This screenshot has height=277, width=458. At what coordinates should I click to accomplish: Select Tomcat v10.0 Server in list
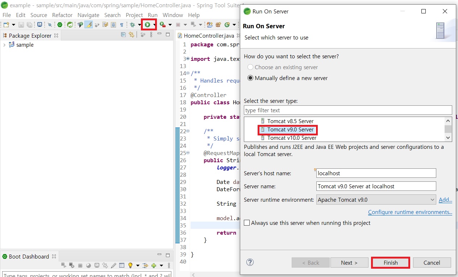[x=292, y=138]
